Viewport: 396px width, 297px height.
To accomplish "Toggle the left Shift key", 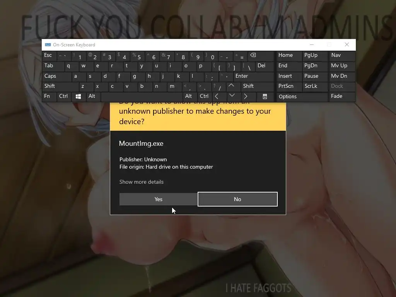I will tap(61, 86).
